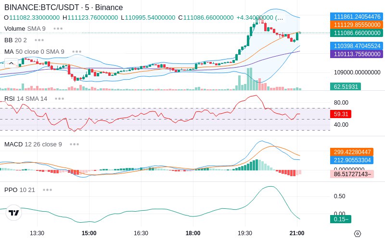Select the MACD 12 26 close 9 label
385x240 pixels.
pos(33,144)
